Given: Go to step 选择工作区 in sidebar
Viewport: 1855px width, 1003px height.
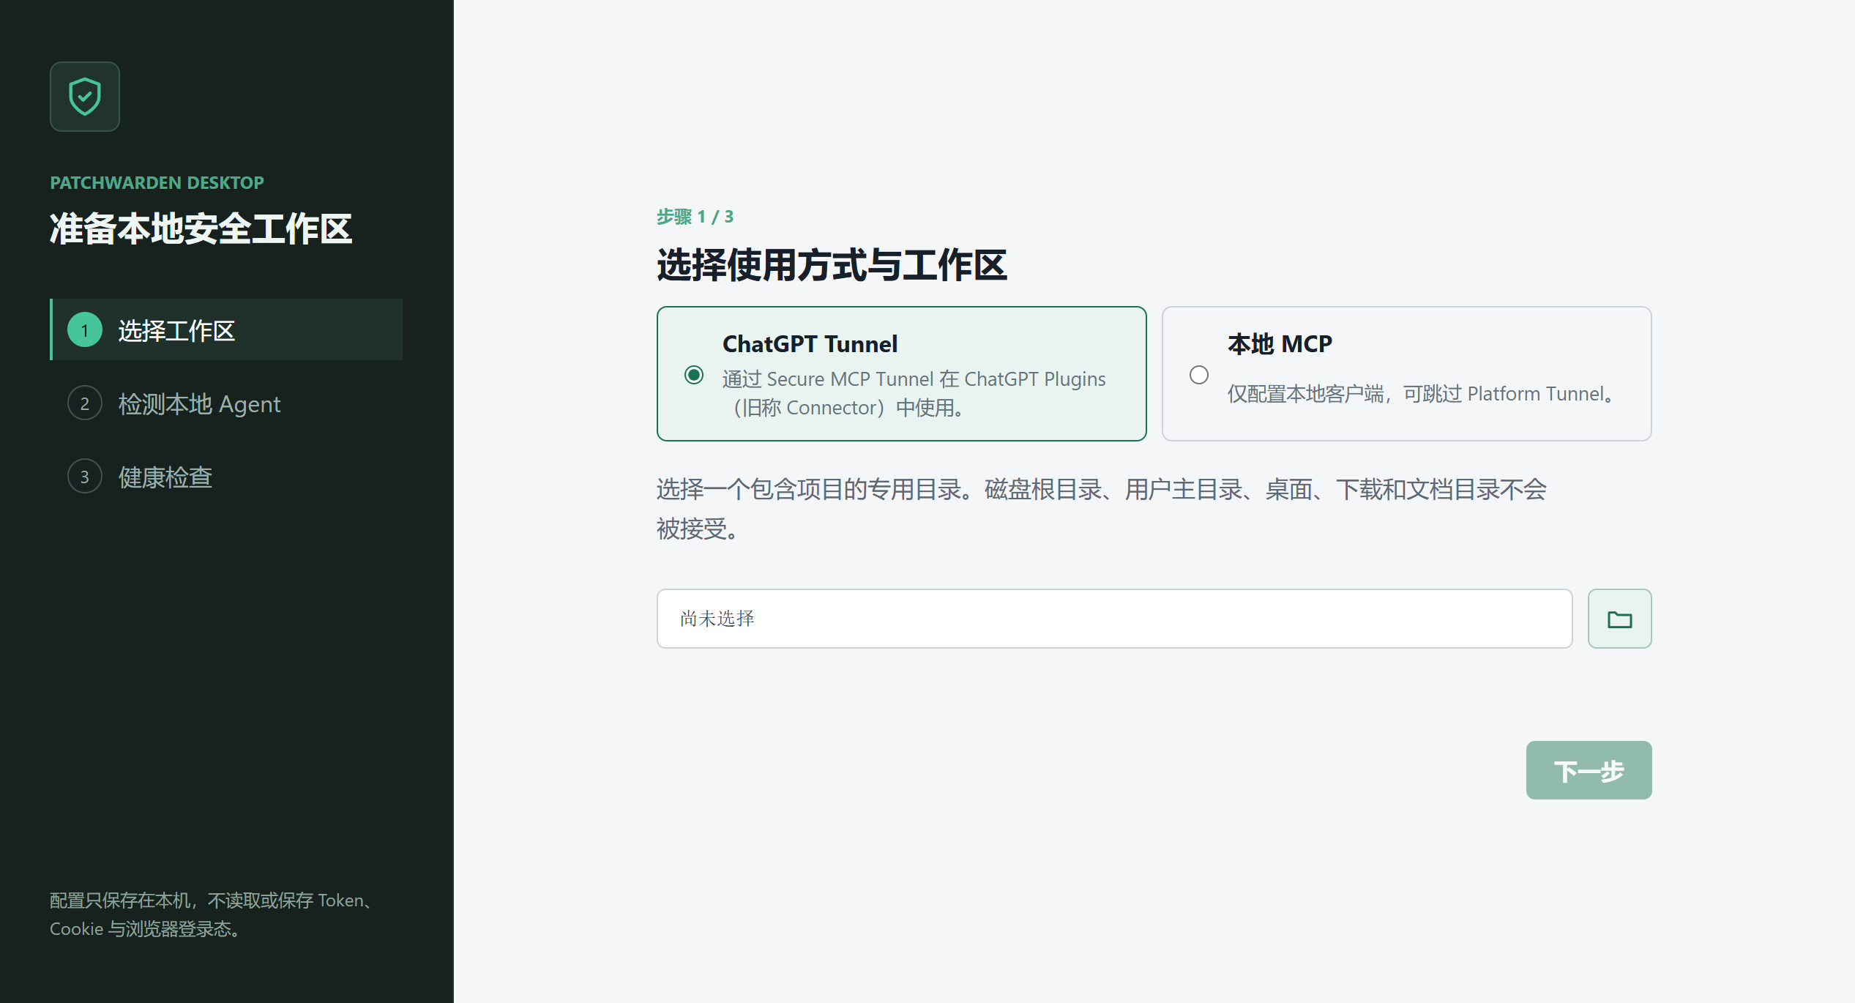Looking at the screenshot, I should tap(226, 329).
